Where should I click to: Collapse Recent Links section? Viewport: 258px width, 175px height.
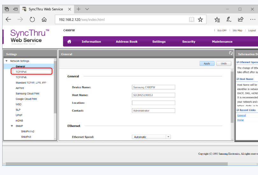[237, 110]
